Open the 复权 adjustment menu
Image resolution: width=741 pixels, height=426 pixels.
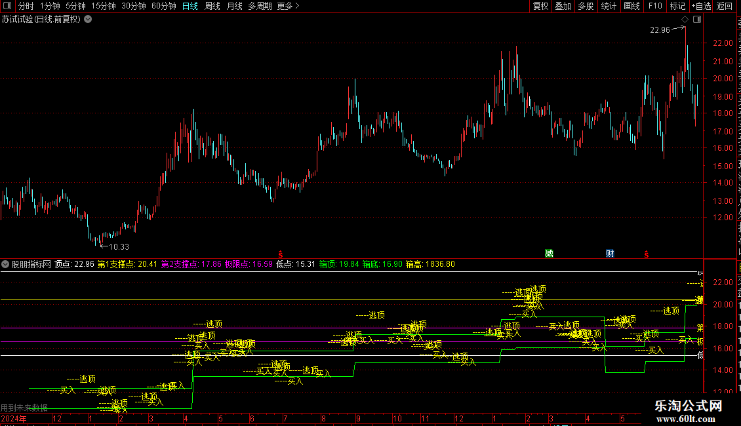click(540, 6)
